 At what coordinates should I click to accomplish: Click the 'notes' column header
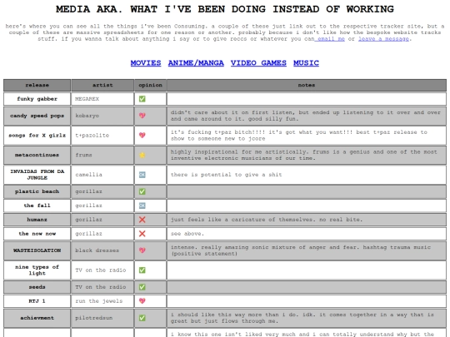tap(307, 85)
